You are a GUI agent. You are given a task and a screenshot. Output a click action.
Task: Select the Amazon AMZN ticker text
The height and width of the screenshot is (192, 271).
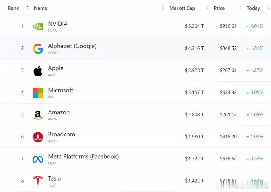[x=53, y=119]
